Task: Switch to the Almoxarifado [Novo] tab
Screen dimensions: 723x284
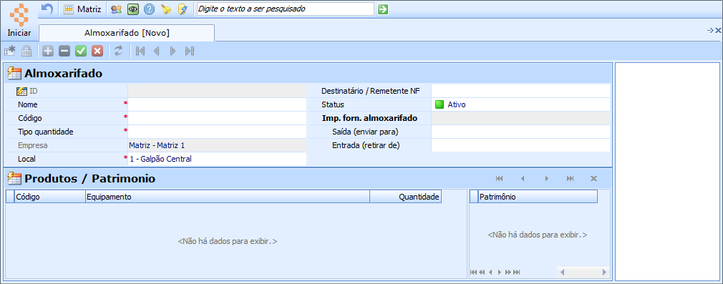Action: pyautogui.click(x=127, y=33)
